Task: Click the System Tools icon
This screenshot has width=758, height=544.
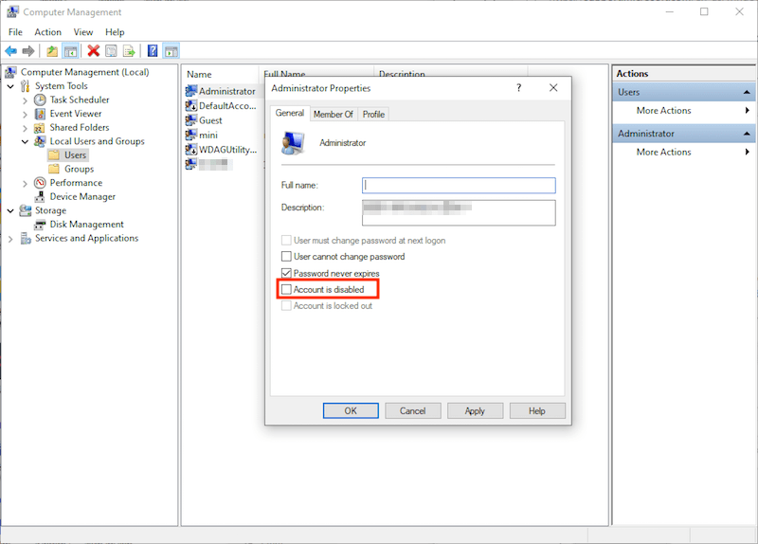Action: [x=26, y=86]
